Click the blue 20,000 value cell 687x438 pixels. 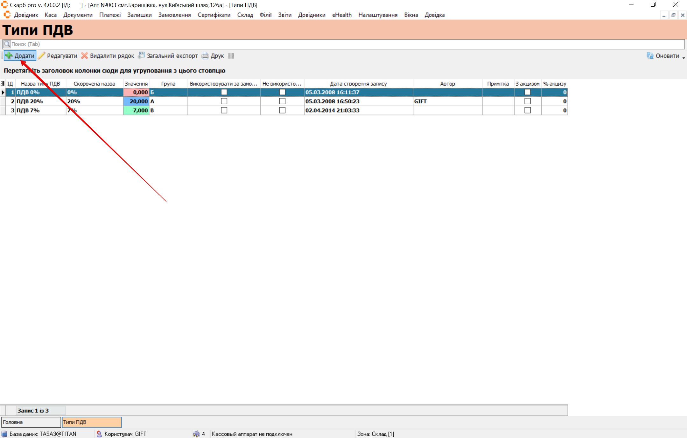click(x=136, y=101)
